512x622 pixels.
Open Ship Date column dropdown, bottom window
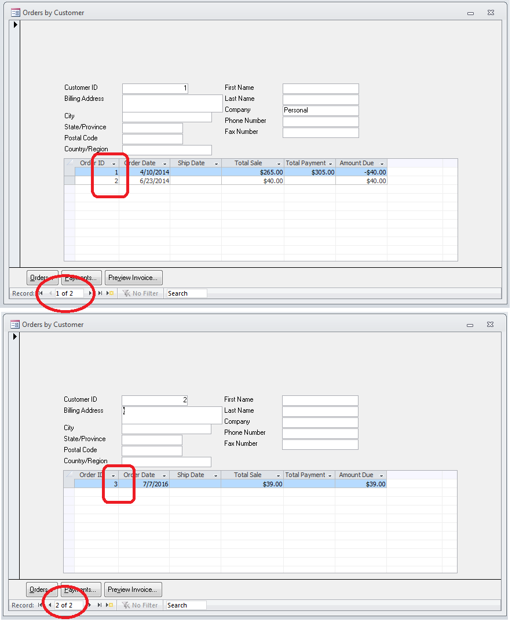coord(215,475)
